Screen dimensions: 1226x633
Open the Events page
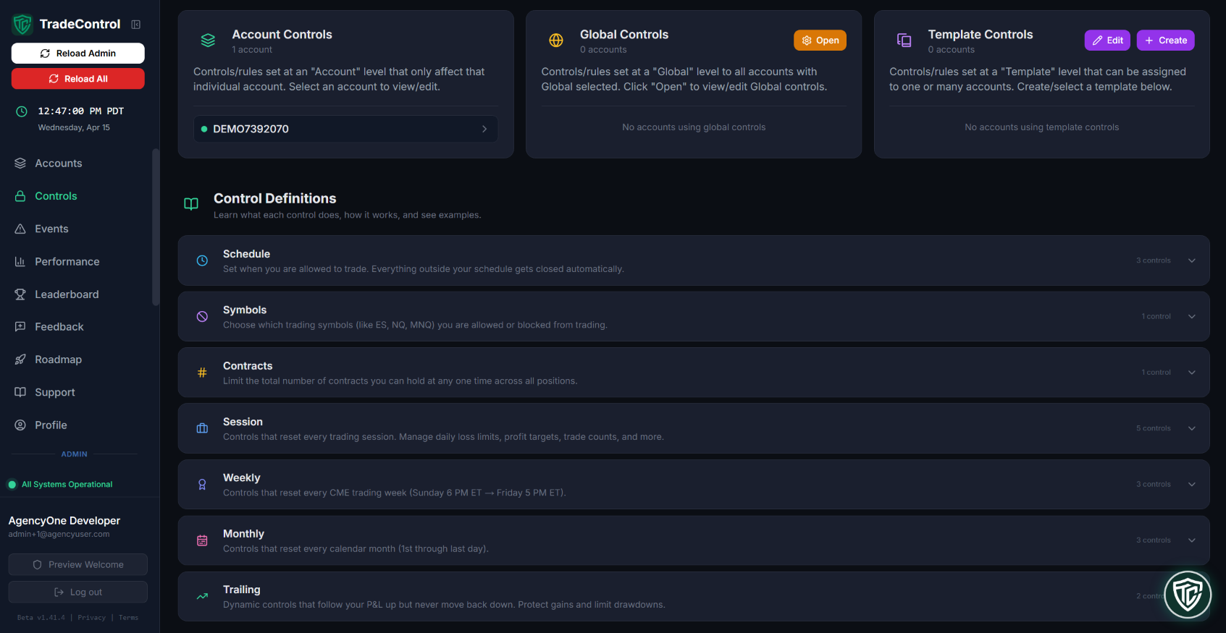pyautogui.click(x=76, y=229)
